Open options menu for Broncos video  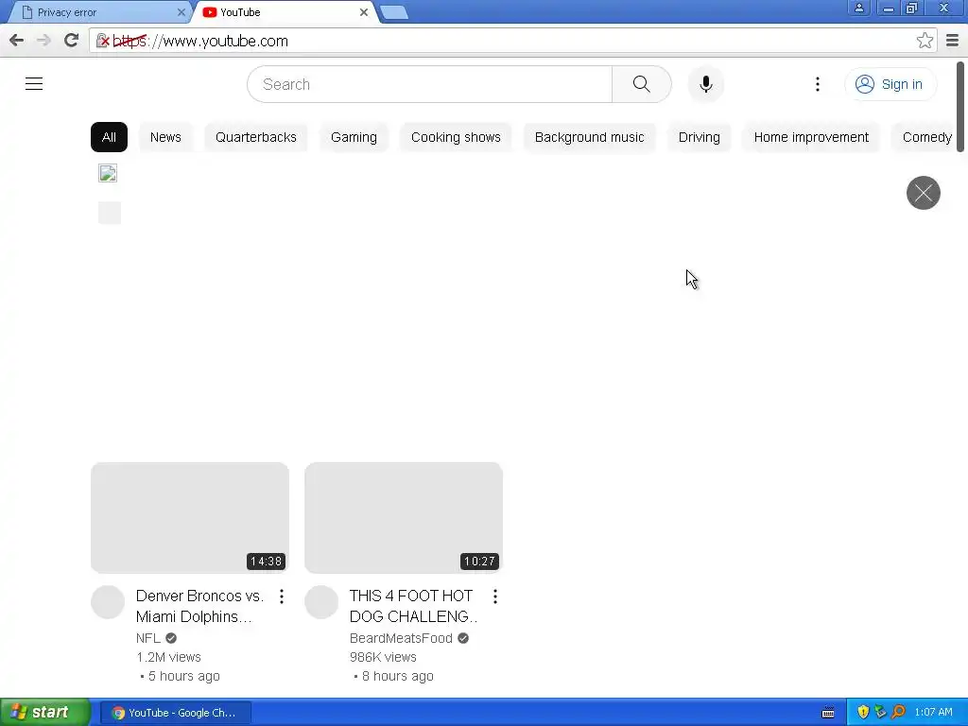[282, 596]
